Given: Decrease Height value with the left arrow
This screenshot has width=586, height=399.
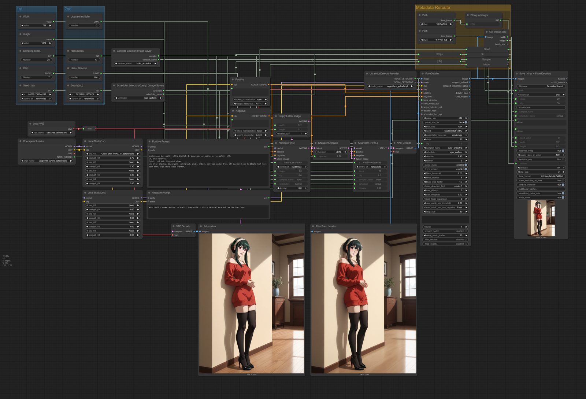Looking at the screenshot, I should tap(22, 43).
